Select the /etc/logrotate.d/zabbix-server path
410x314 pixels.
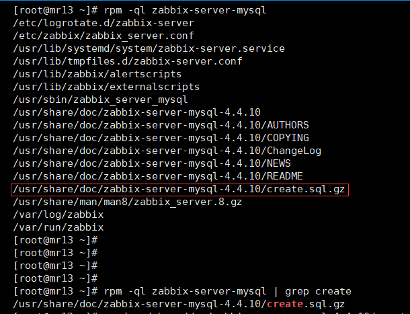point(104,23)
